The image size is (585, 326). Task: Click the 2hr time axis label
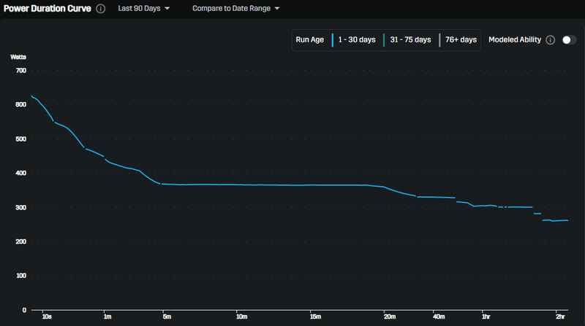pos(560,317)
